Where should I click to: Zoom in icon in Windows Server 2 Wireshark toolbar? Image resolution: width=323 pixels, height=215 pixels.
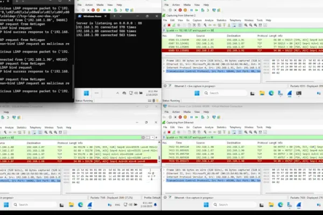point(246,132)
